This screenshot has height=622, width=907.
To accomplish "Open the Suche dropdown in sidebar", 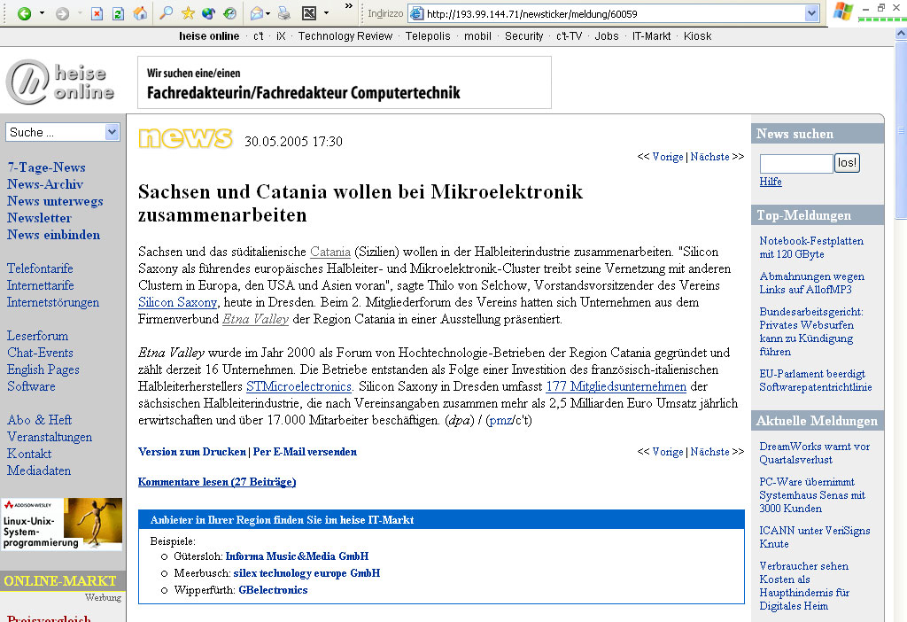I will click(x=112, y=132).
